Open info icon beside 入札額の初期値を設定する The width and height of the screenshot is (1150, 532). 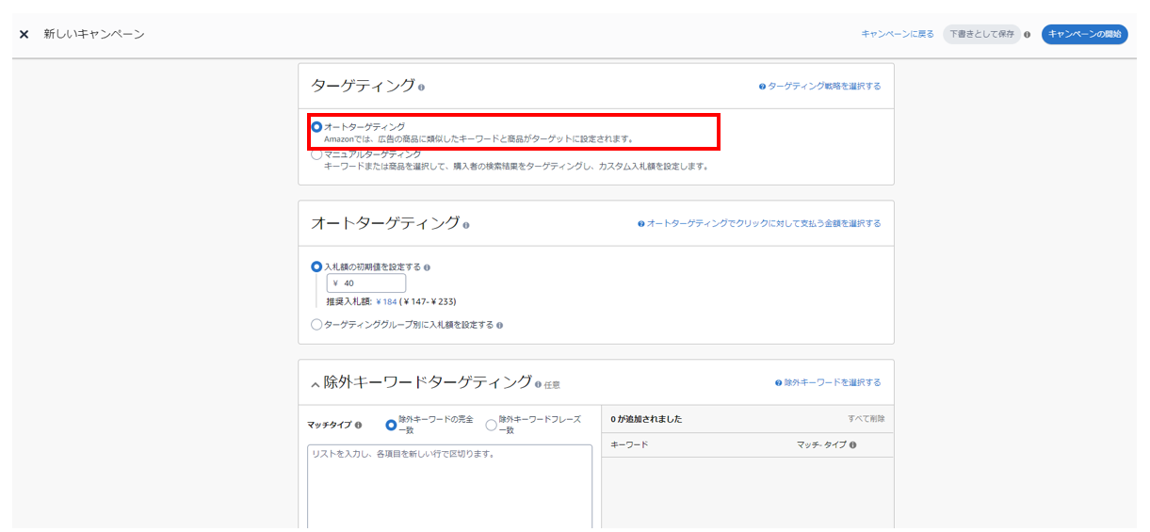[427, 267]
